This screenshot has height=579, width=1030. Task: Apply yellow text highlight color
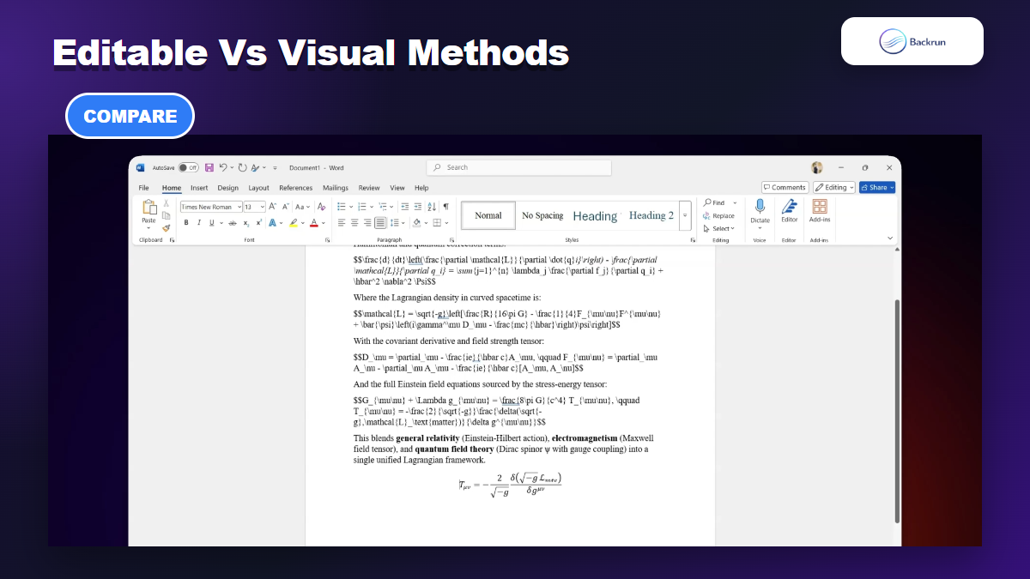pos(293,223)
